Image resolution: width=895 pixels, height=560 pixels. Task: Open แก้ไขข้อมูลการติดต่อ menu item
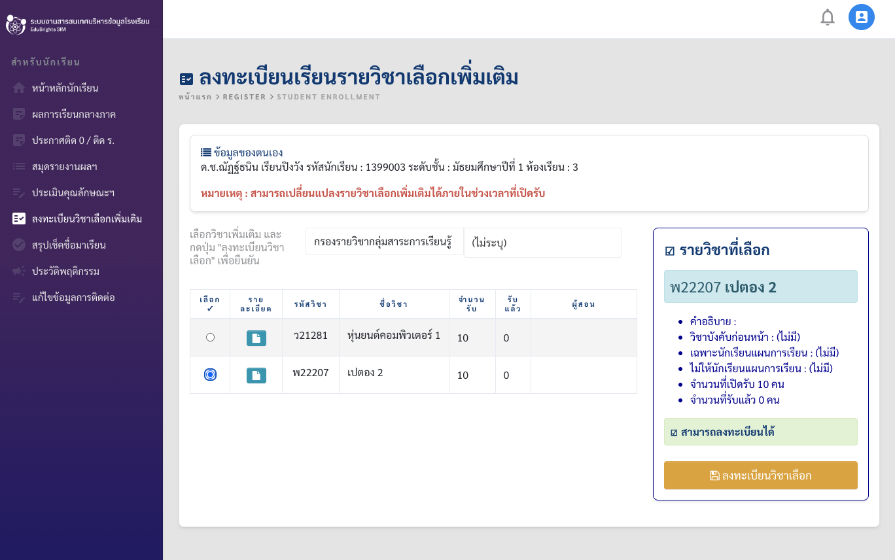(73, 297)
